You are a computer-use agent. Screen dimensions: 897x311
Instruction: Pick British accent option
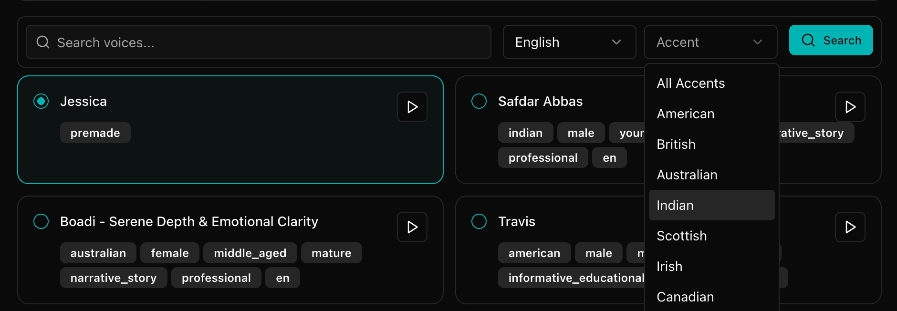(676, 145)
